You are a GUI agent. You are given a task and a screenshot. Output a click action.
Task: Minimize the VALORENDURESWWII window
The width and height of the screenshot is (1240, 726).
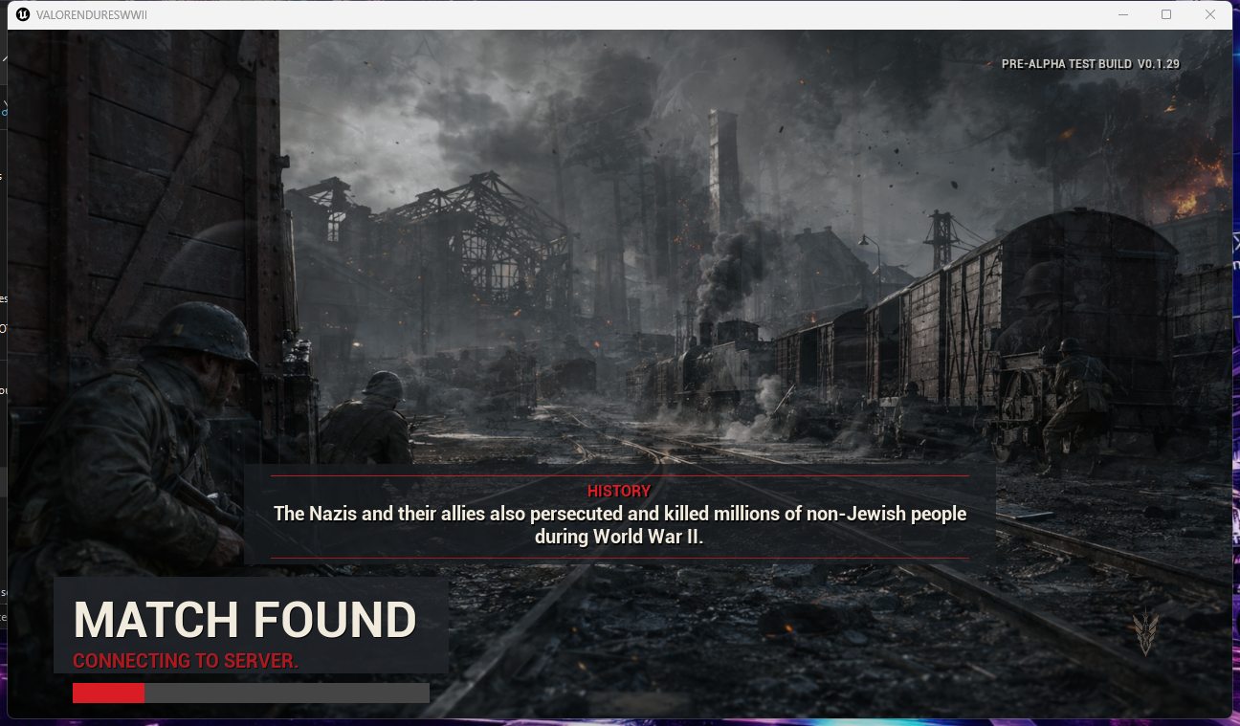[x=1122, y=14]
